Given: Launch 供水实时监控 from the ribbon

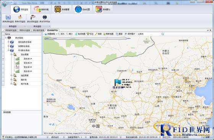Looking at the screenshot, I should tap(33, 19).
